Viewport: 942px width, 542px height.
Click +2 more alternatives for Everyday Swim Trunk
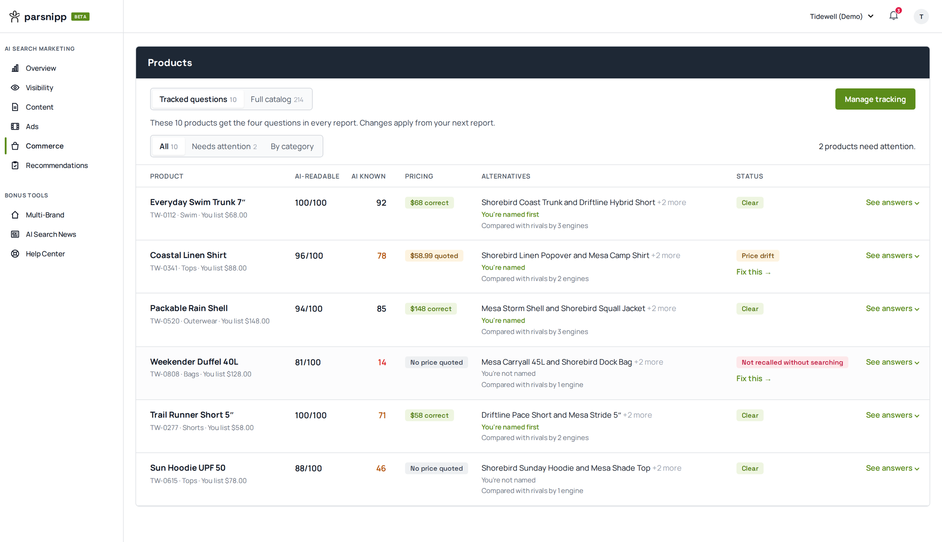point(672,202)
